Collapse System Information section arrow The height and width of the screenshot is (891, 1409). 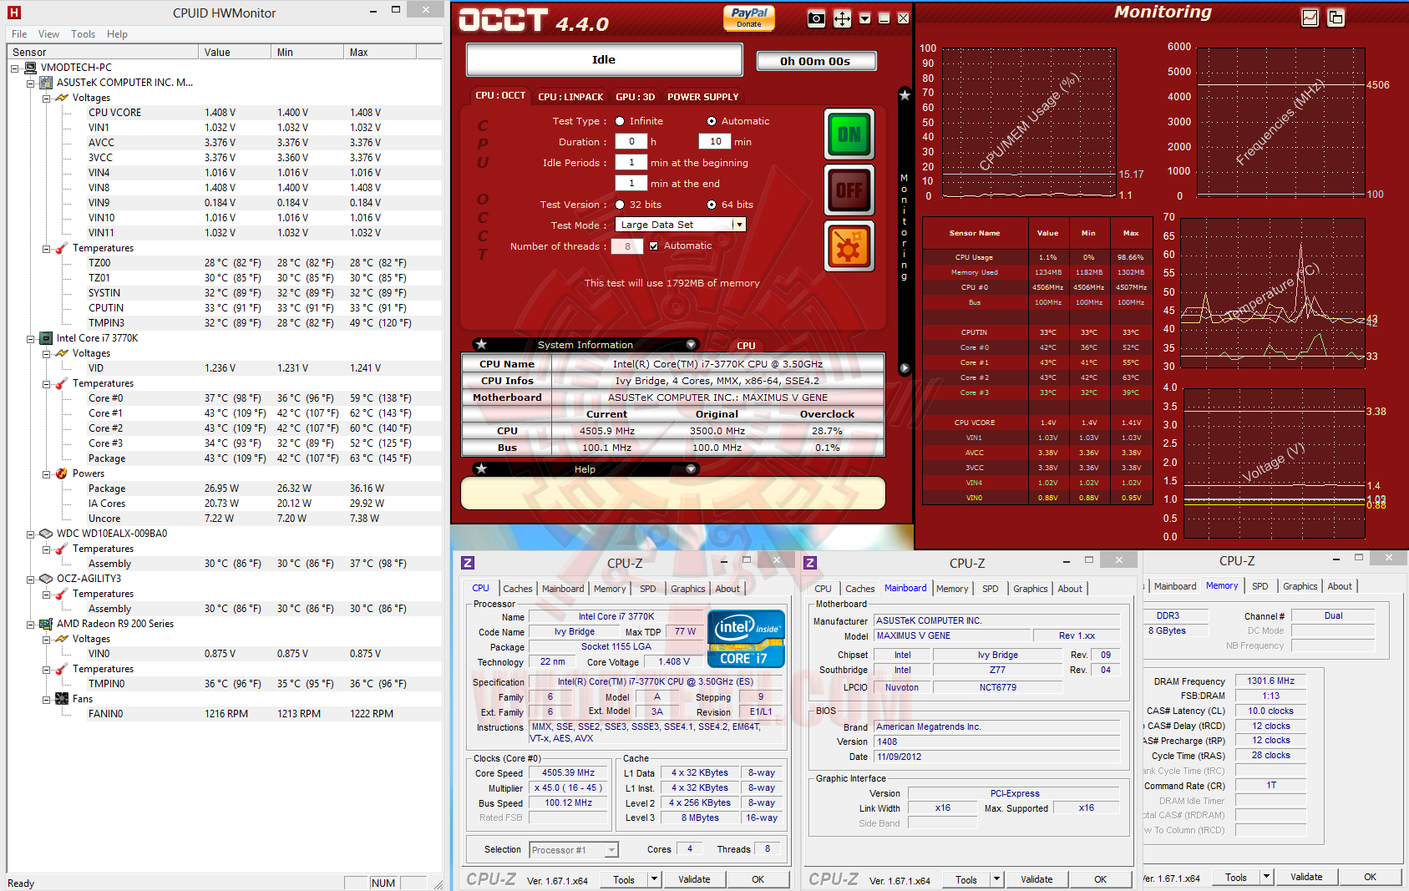691,344
